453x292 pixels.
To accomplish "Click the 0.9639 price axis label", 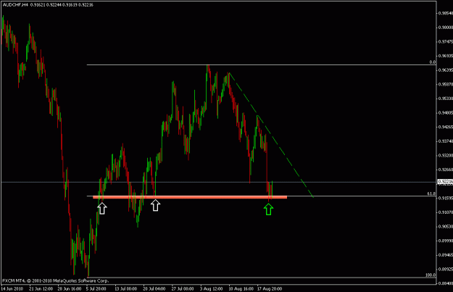I will tap(446, 70).
